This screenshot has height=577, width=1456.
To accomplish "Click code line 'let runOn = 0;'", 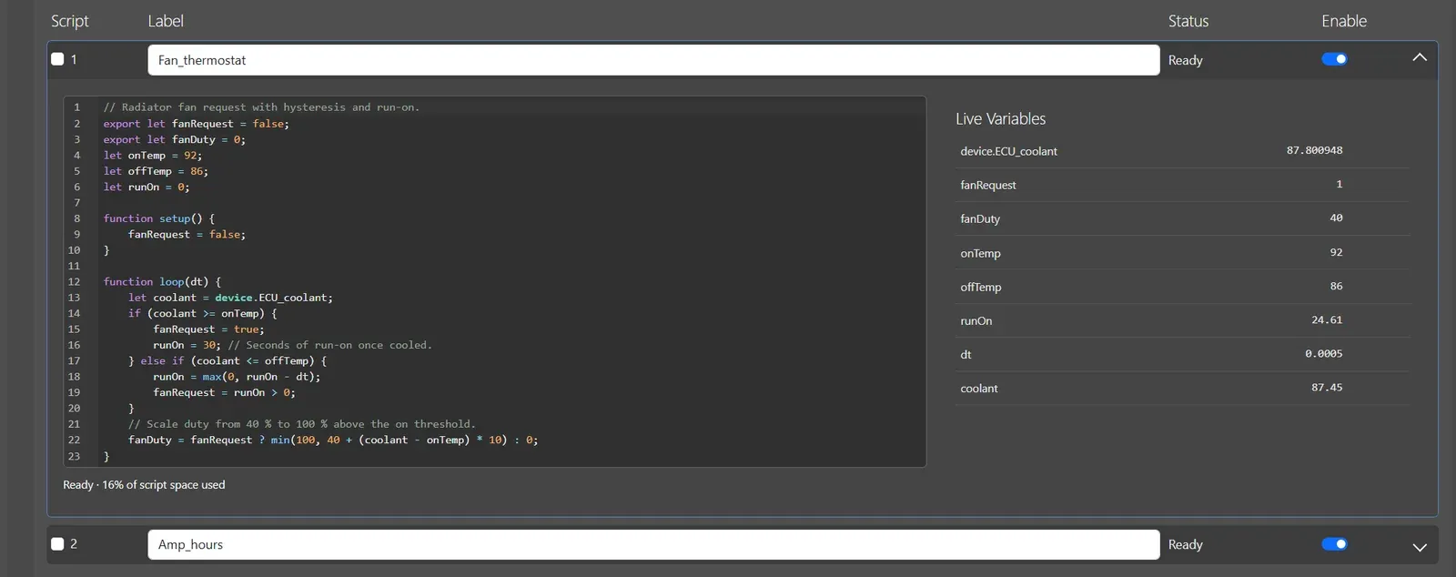I will click(x=147, y=187).
